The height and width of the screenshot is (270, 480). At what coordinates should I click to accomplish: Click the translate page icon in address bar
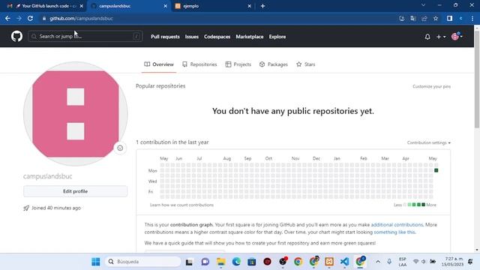[413, 18]
